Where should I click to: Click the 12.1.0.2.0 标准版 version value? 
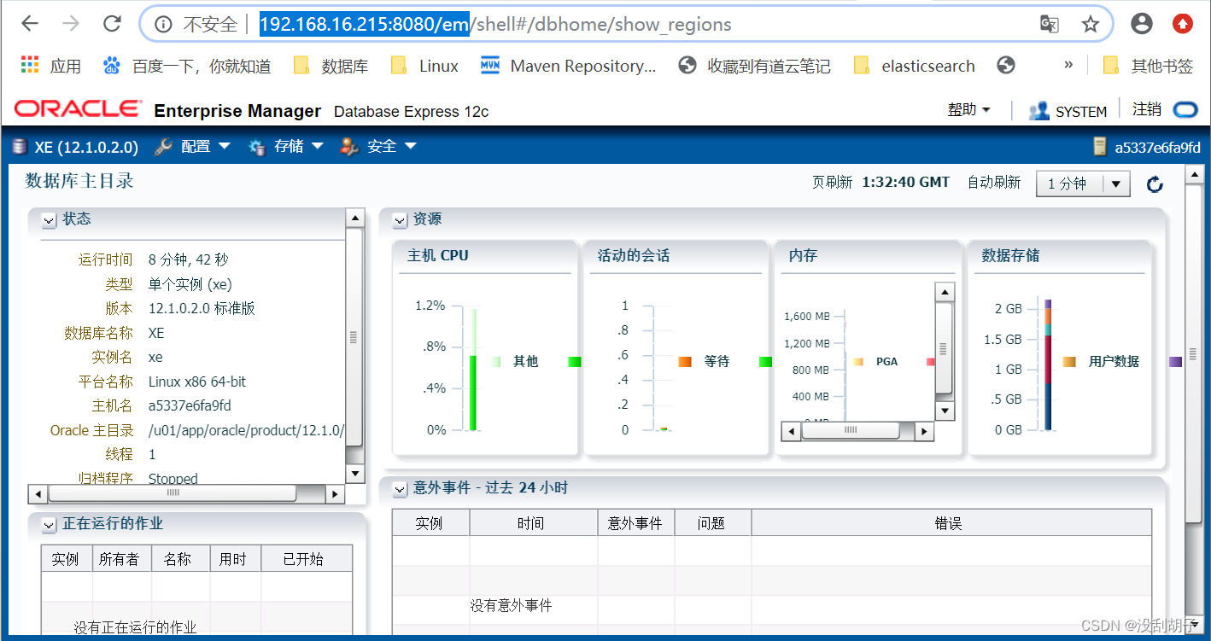coord(202,308)
